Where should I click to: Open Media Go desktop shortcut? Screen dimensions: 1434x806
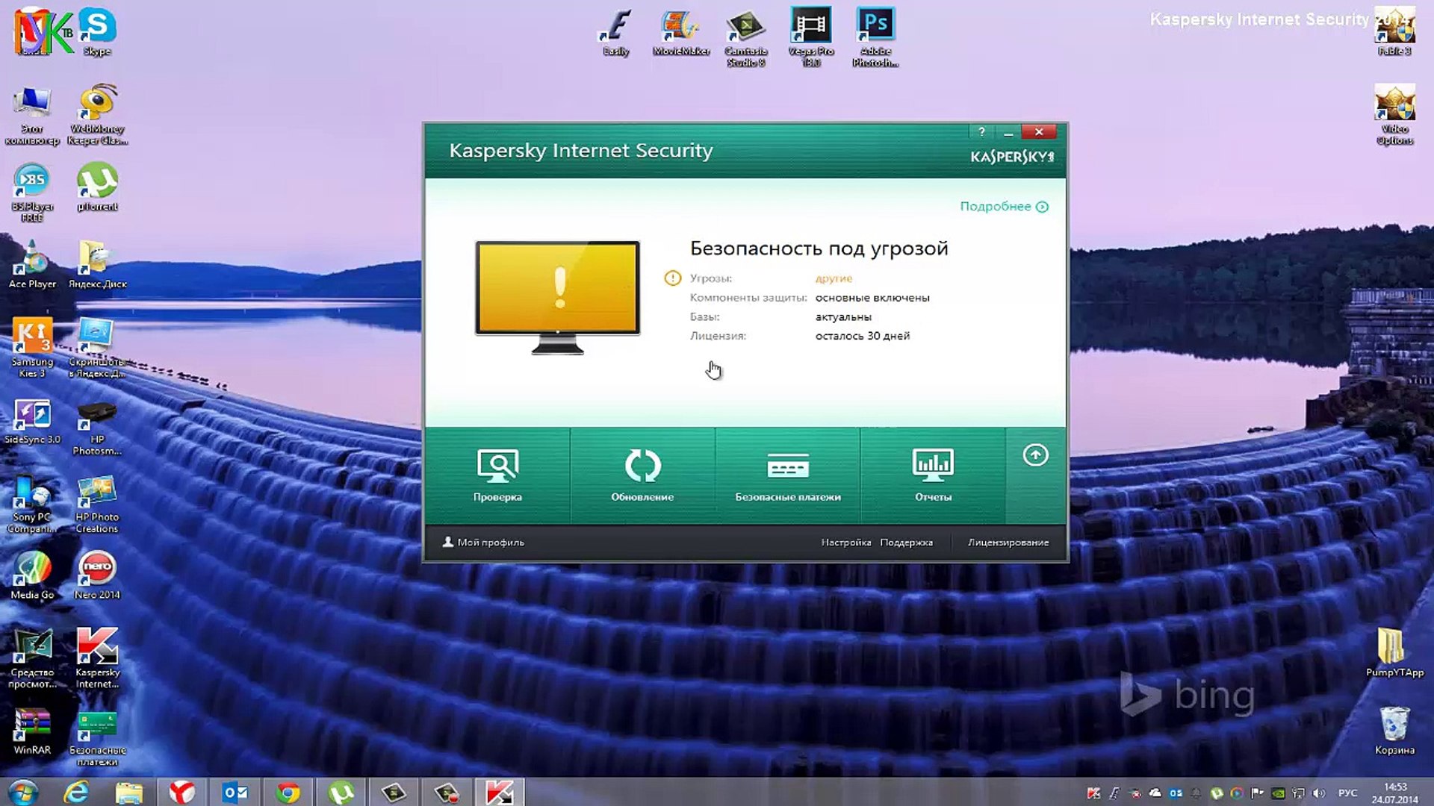pos(32,575)
